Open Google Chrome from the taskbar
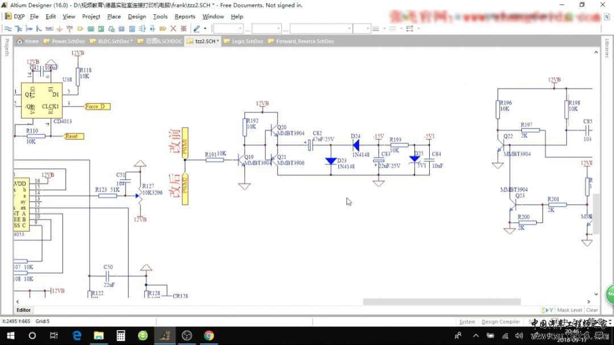 pos(209,335)
